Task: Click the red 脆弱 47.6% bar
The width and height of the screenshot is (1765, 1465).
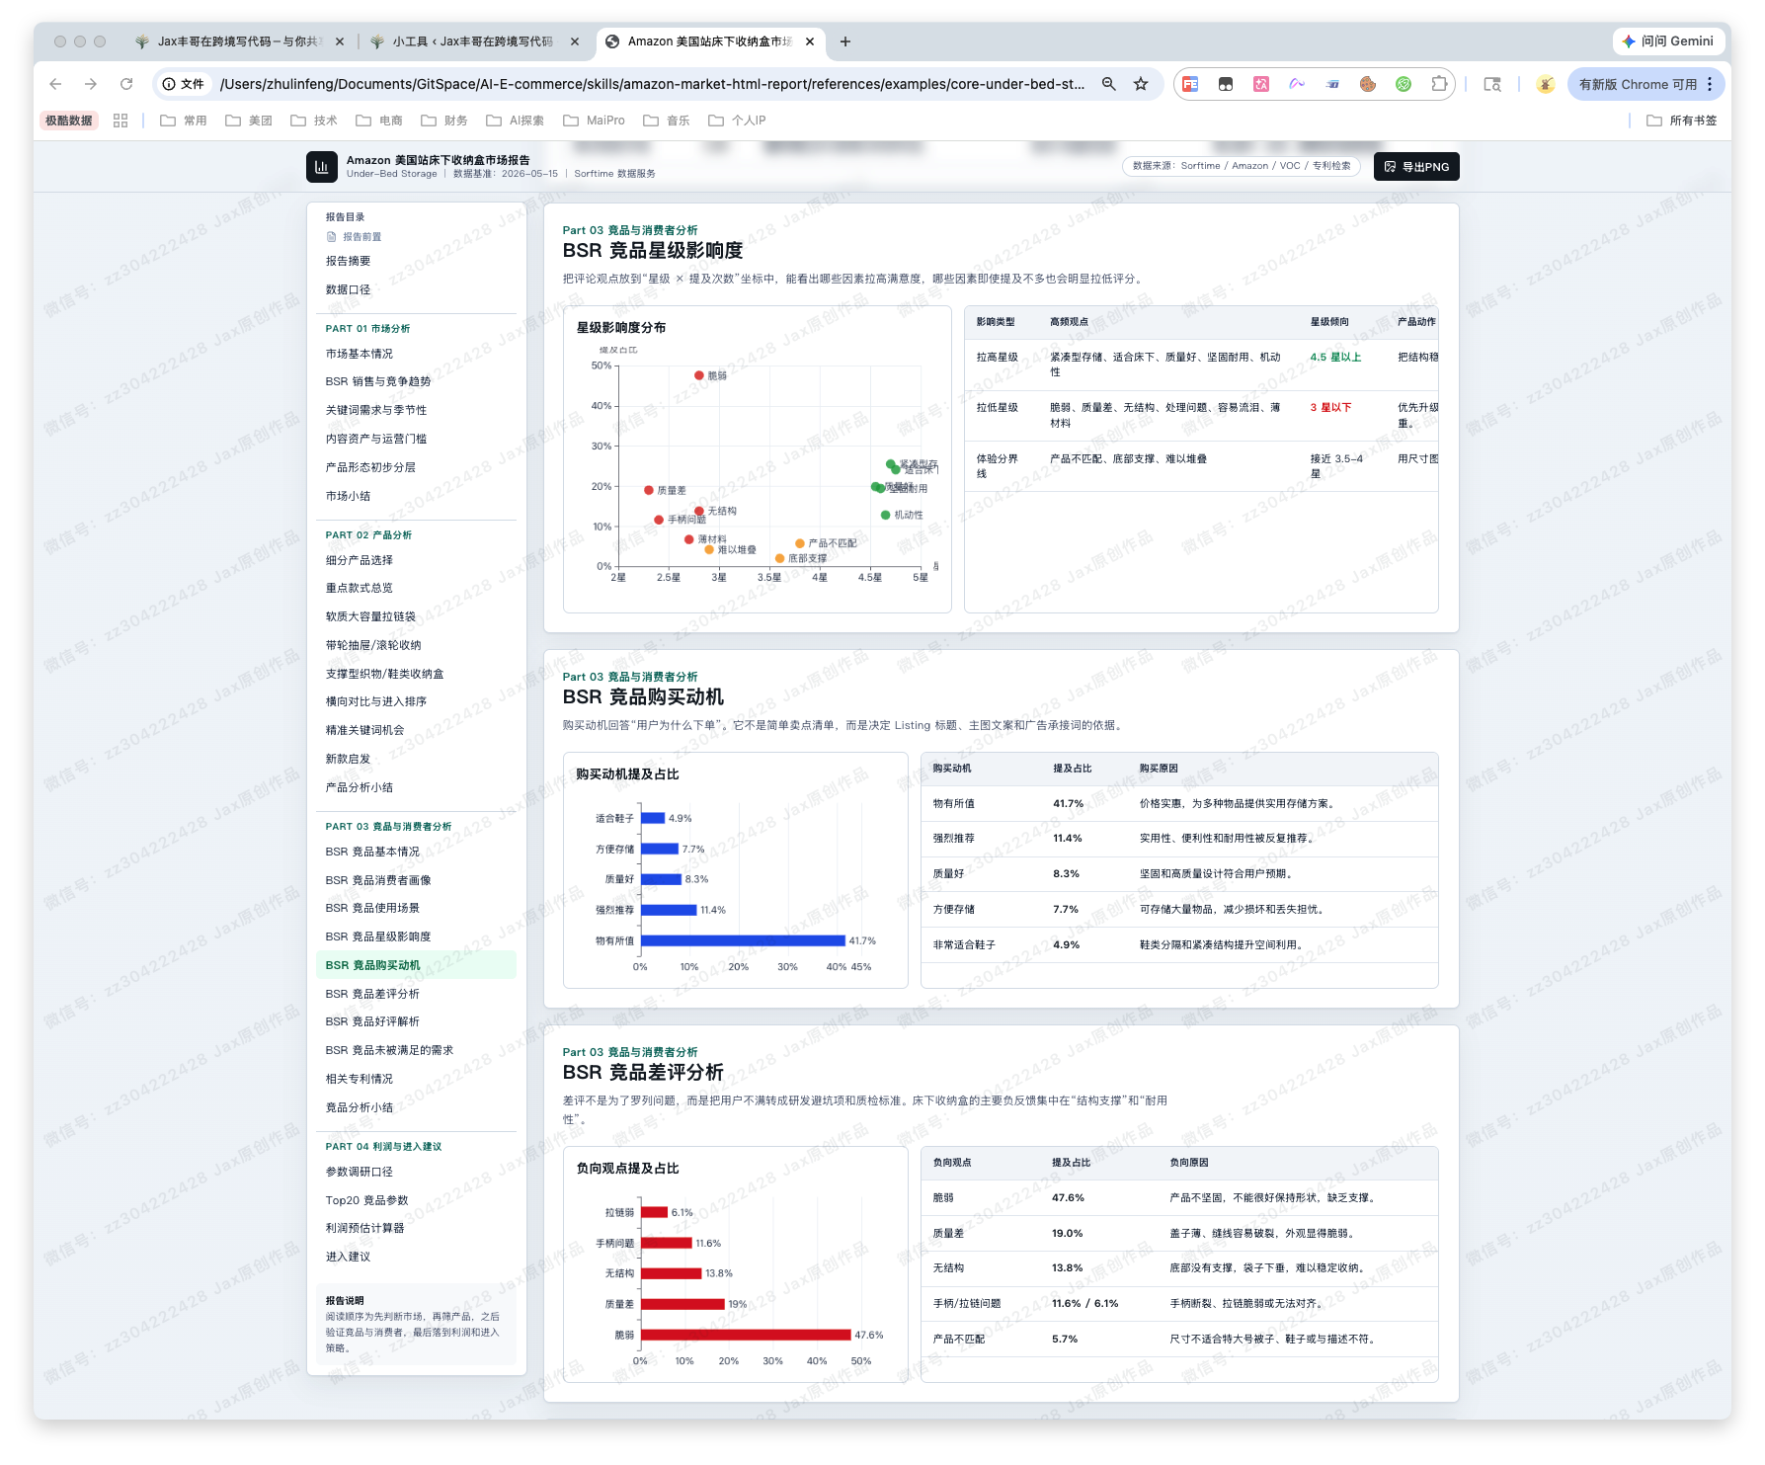Action: click(746, 1335)
